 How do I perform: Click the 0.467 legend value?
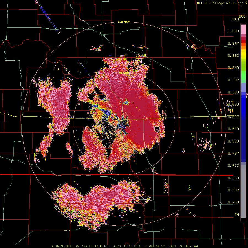coord(233,153)
